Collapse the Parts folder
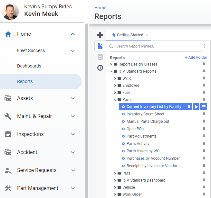Image resolution: width=211 pixels, height=198 pixels. pos(115,100)
